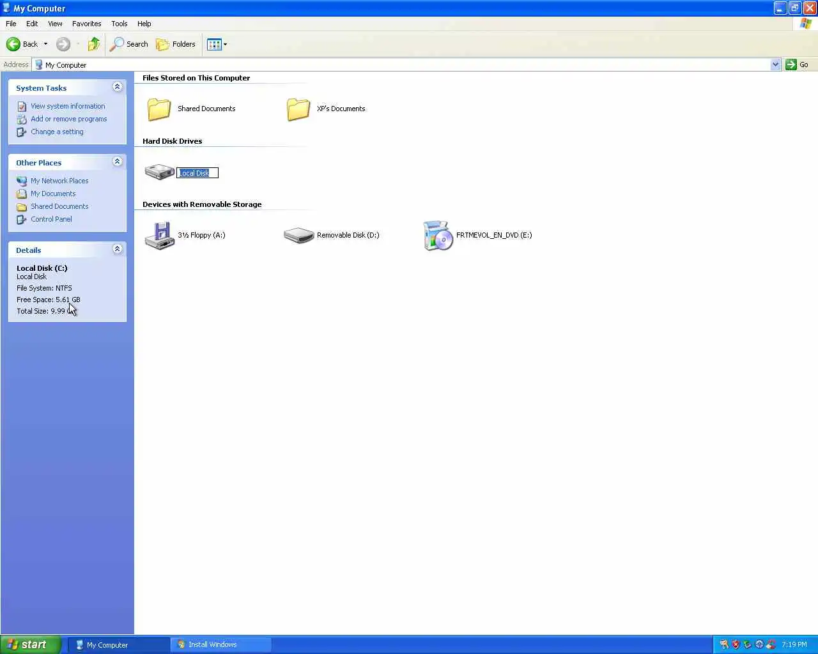Screen dimensions: 818x654
Task: Click the My Computer title bar icon
Action: tap(6, 8)
